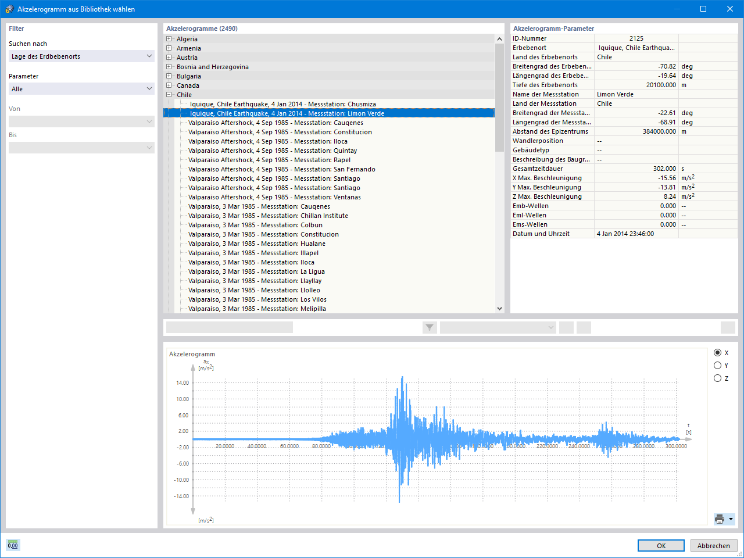Collapse the Chile tree node
Viewport: 744px width, 558px height.
(169, 95)
